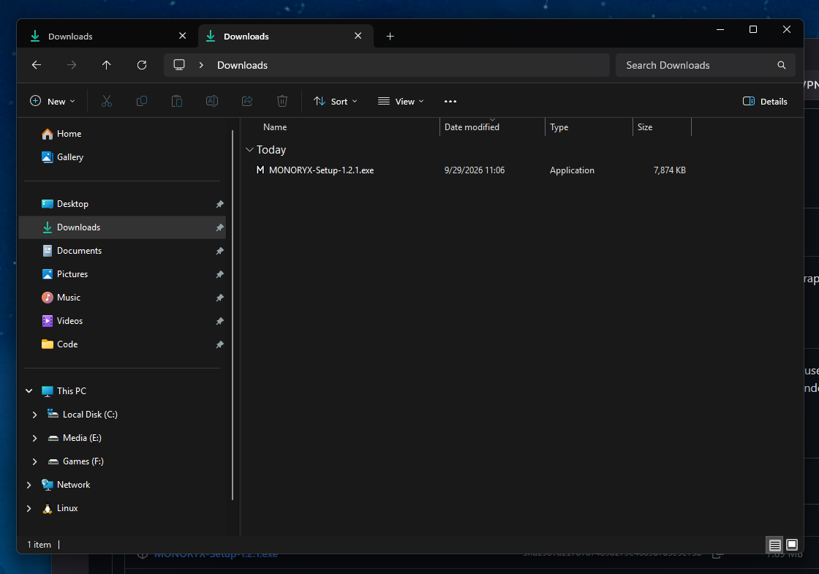This screenshot has height=574, width=819.
Task: Expand Games (F:) drive node
Action: (x=35, y=461)
